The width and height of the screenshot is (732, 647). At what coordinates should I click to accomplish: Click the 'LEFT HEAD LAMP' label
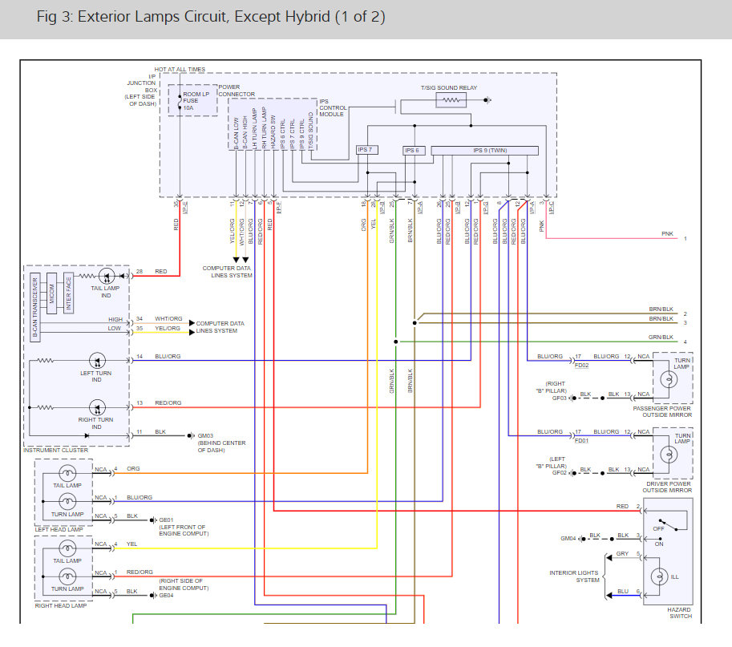(x=59, y=529)
